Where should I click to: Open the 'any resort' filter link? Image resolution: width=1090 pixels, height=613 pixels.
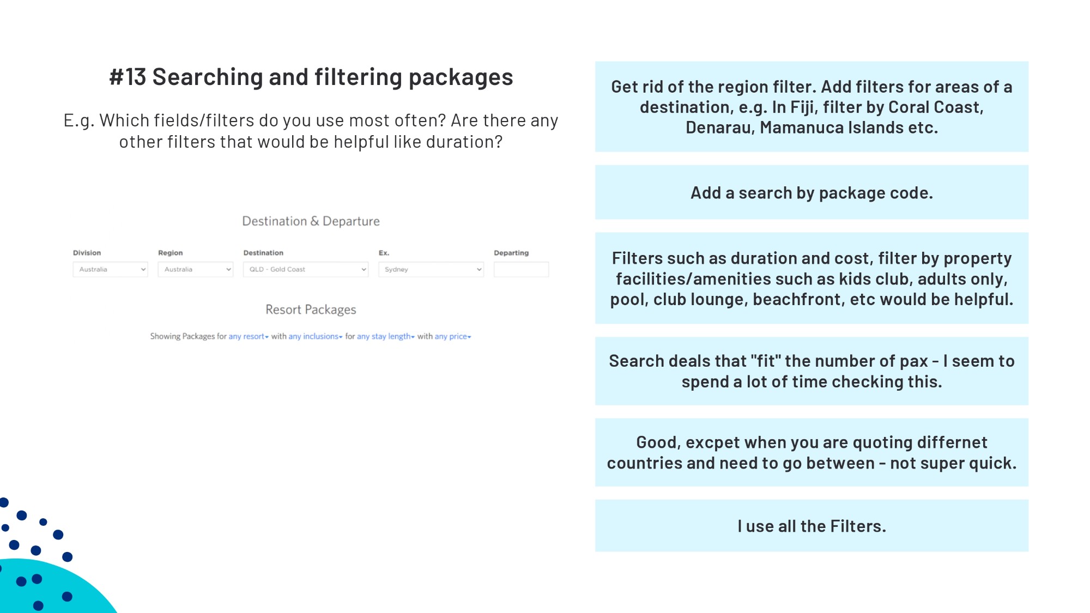[x=248, y=337]
